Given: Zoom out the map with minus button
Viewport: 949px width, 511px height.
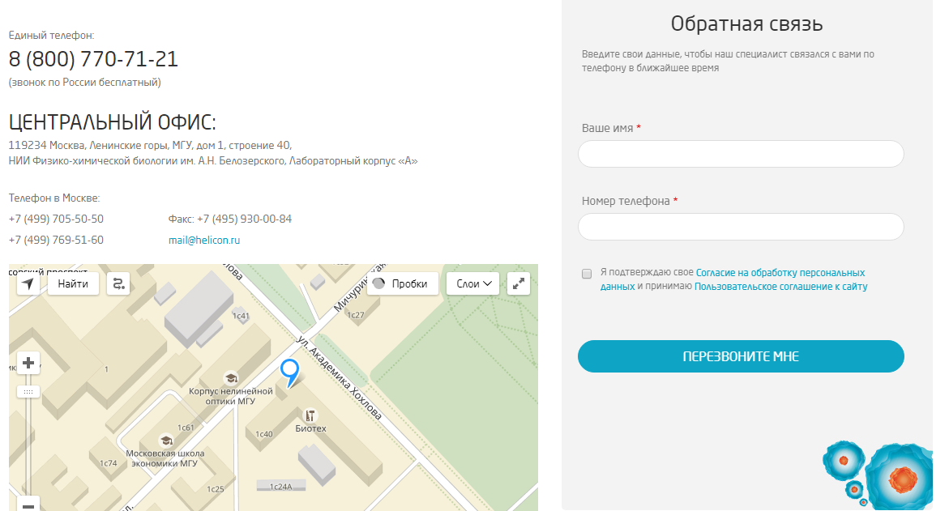Looking at the screenshot, I should pyautogui.click(x=28, y=505).
